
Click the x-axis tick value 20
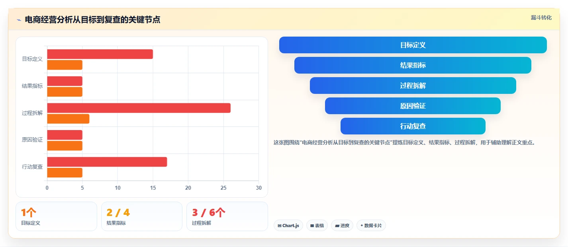tap(188, 188)
